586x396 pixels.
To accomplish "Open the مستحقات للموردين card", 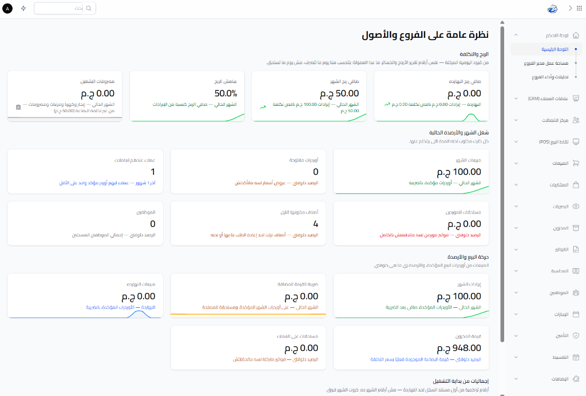I will pyautogui.click(x=411, y=223).
